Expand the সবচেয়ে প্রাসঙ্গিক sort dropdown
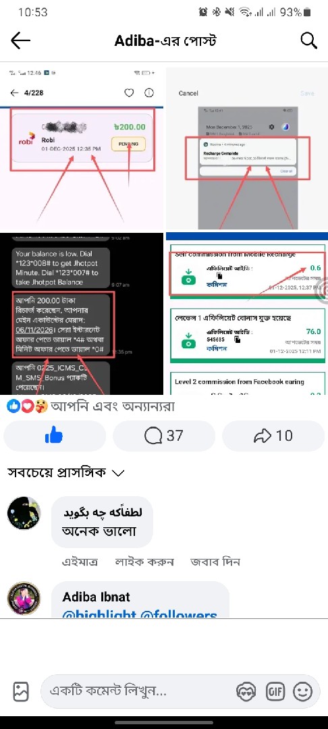328x729 pixels. point(66,473)
